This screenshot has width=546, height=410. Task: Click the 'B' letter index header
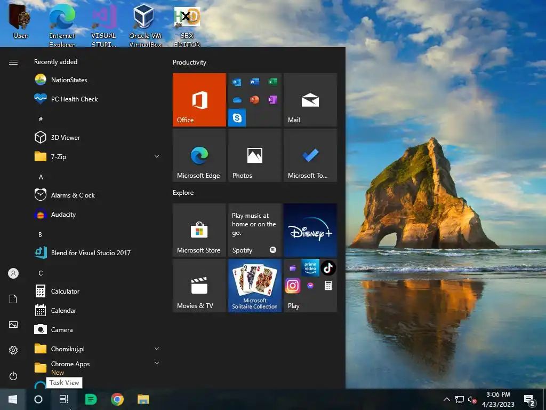pyautogui.click(x=41, y=235)
